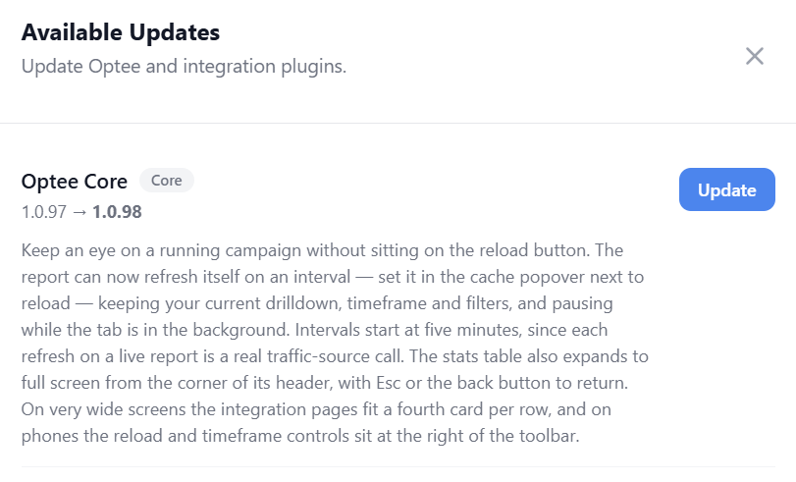Image resolution: width=796 pixels, height=482 pixels.
Task: Click the line mentioning drilldown, timeframe and filters
Action: click(x=317, y=303)
